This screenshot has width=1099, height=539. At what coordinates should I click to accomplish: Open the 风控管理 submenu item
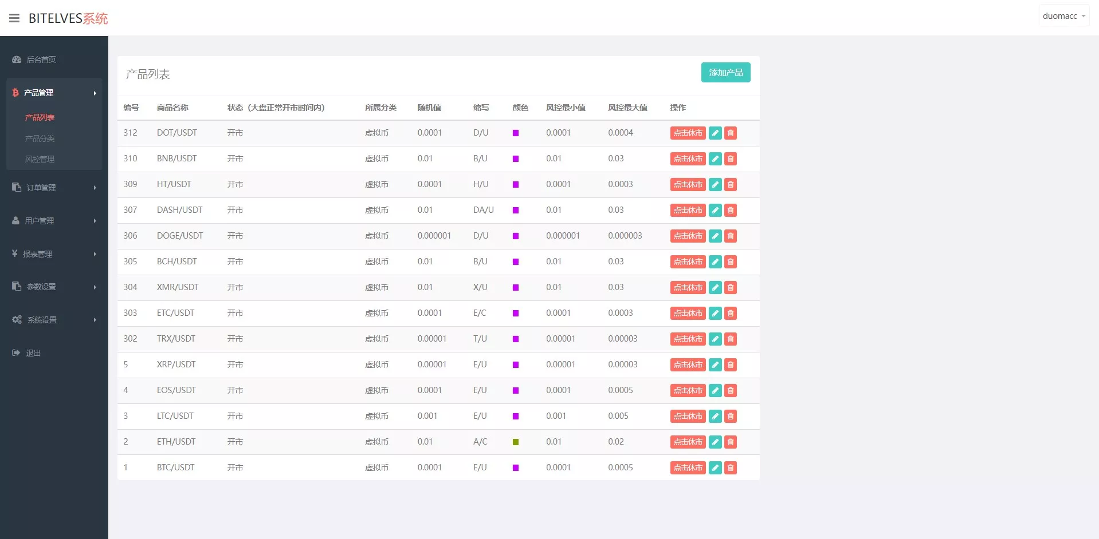tap(40, 158)
